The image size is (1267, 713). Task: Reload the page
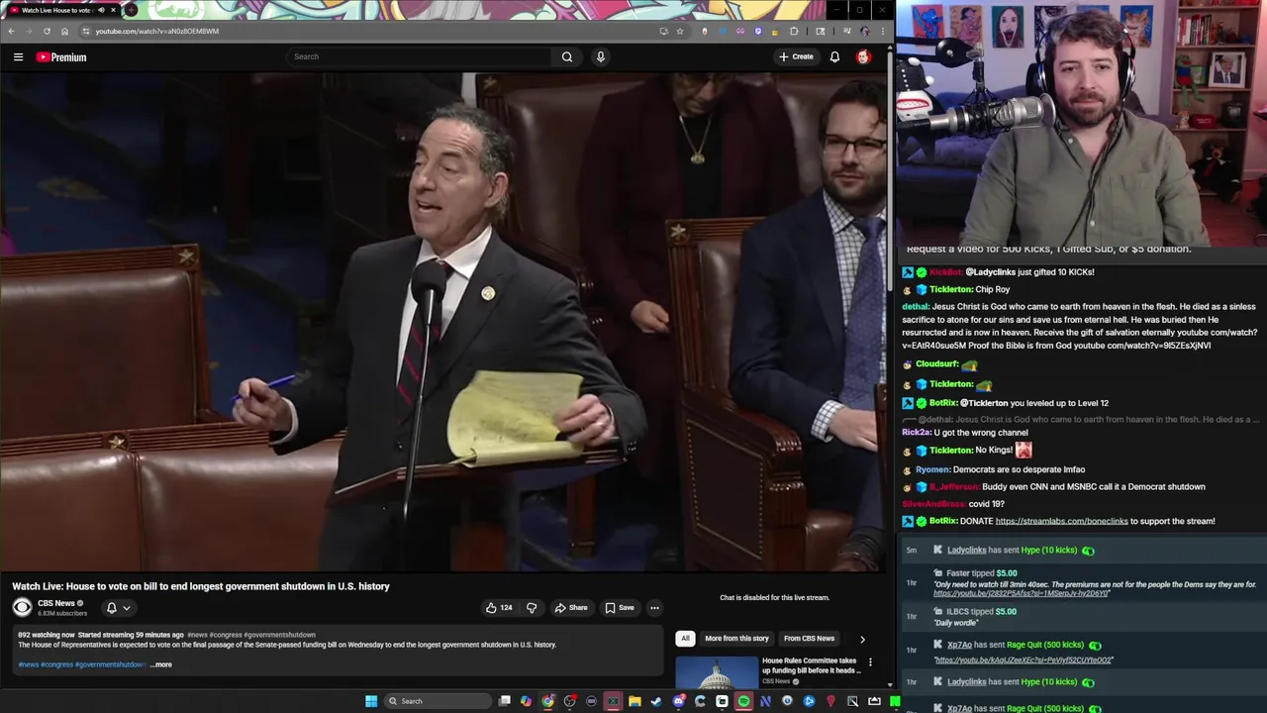47,31
